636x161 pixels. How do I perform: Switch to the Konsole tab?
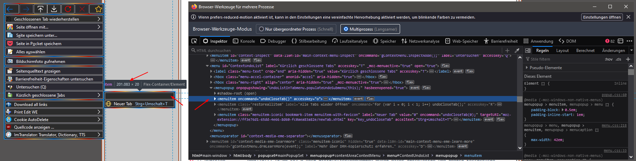point(244,41)
